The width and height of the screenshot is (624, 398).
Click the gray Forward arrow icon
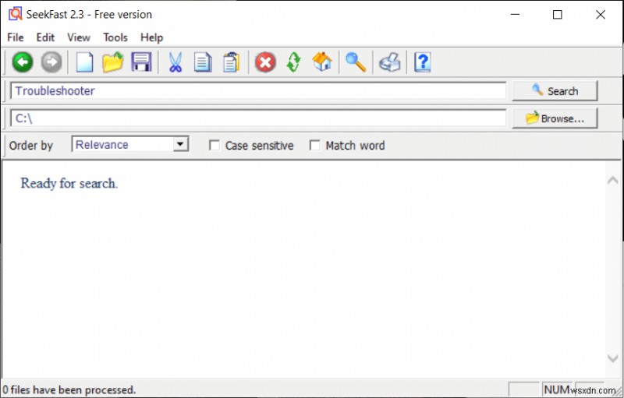tap(51, 62)
